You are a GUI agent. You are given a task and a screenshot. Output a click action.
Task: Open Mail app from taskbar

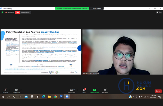tap(26, 97)
